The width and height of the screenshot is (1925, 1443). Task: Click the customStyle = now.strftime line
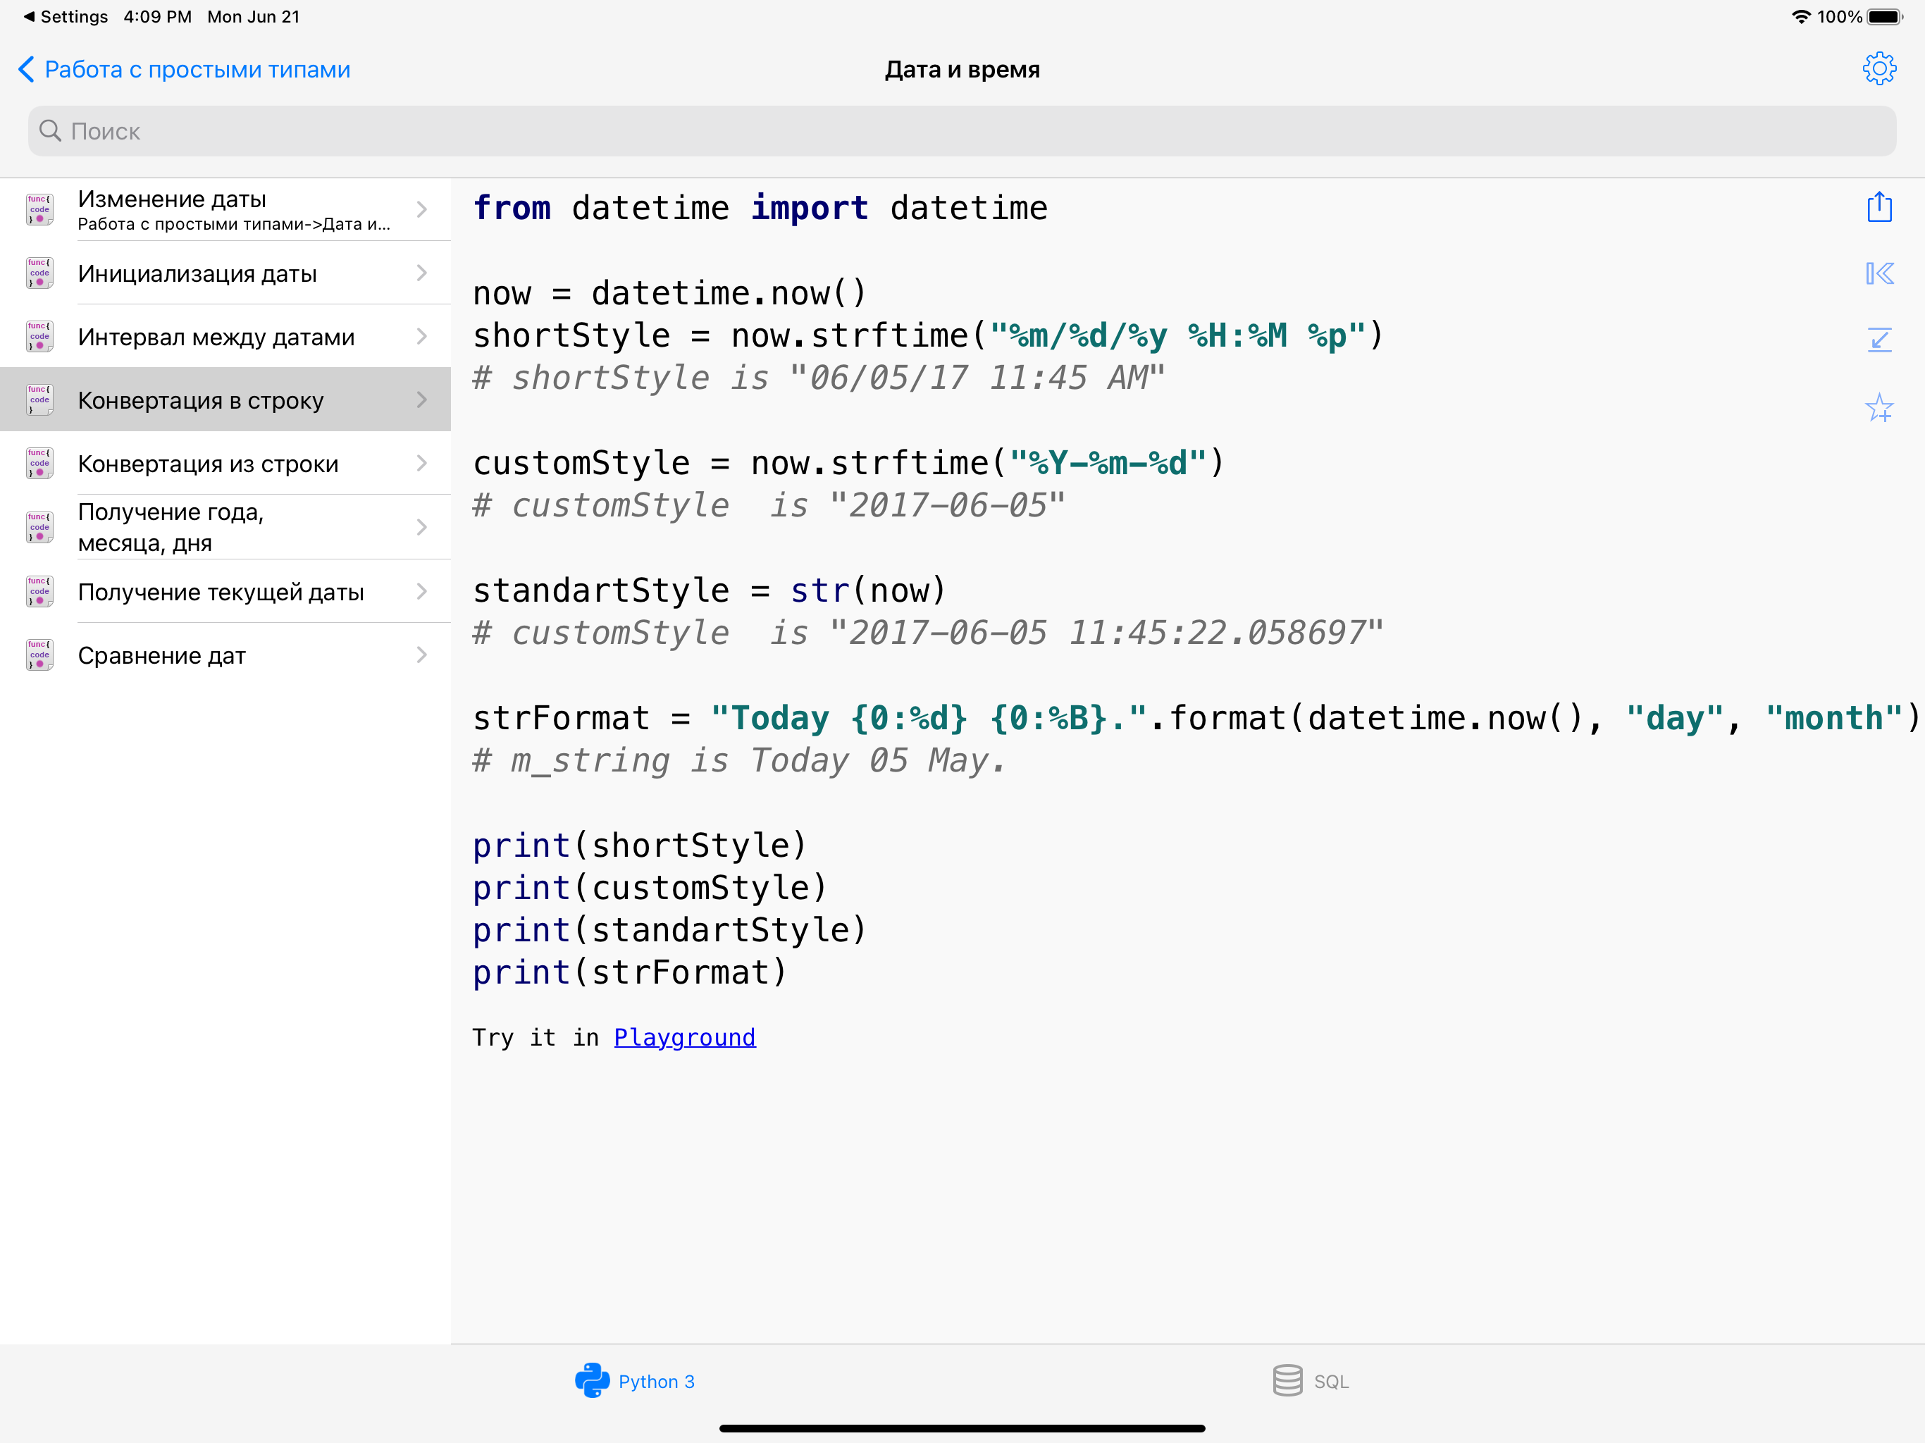click(x=848, y=463)
